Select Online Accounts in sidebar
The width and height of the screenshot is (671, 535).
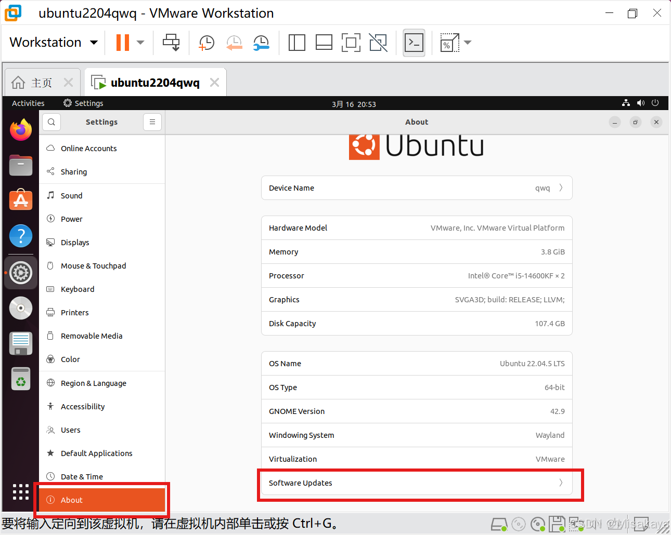click(102, 149)
